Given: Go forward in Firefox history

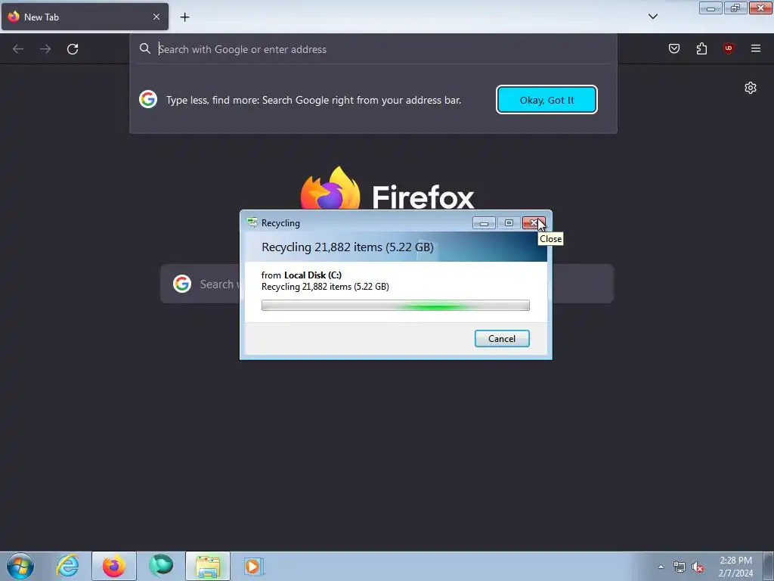Looking at the screenshot, I should 45,49.
